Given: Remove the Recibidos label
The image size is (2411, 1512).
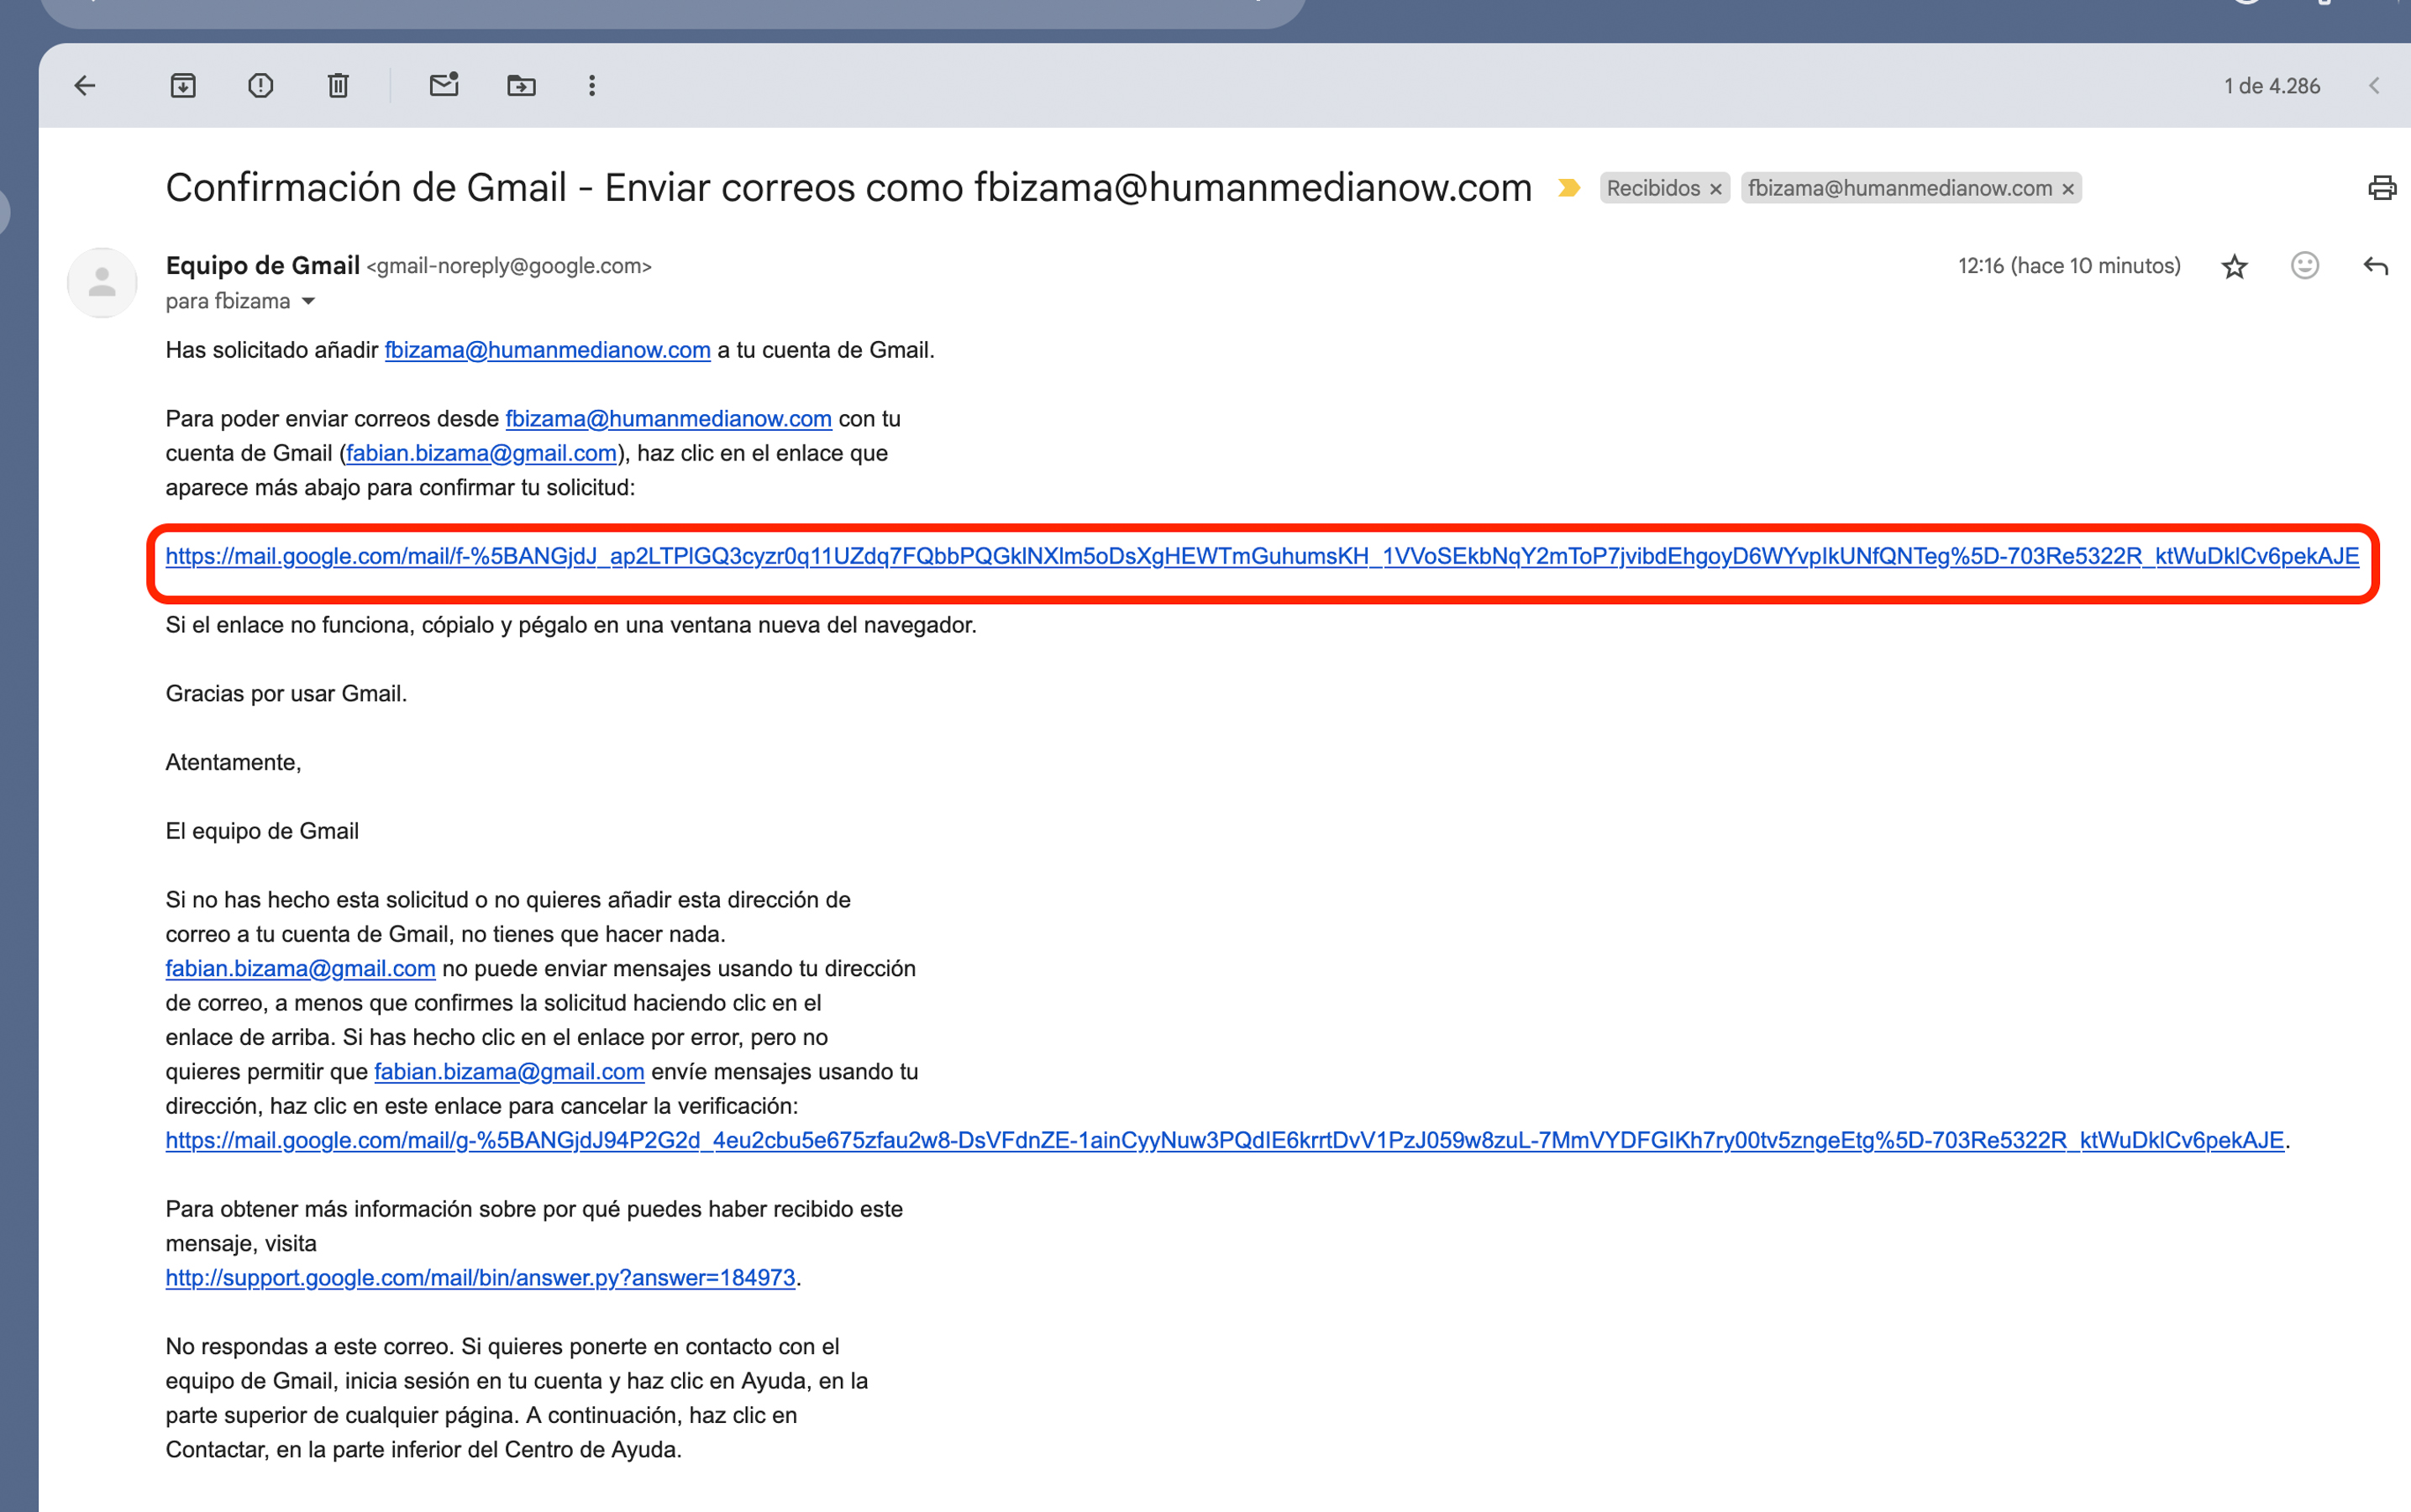Looking at the screenshot, I should (x=1716, y=189).
